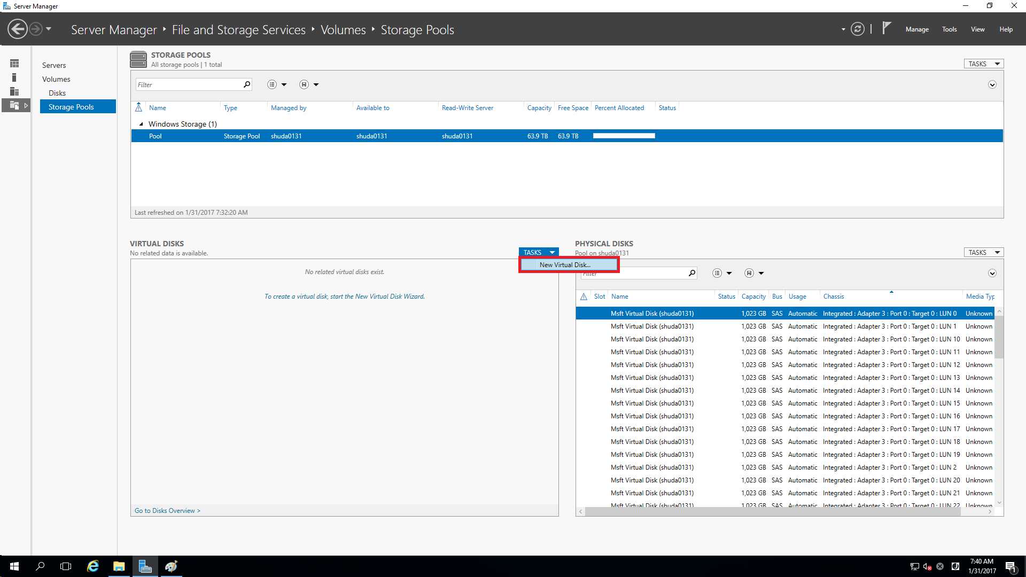Refresh Server Manager with the refresh icon
The width and height of the screenshot is (1026, 577).
pos(858,29)
